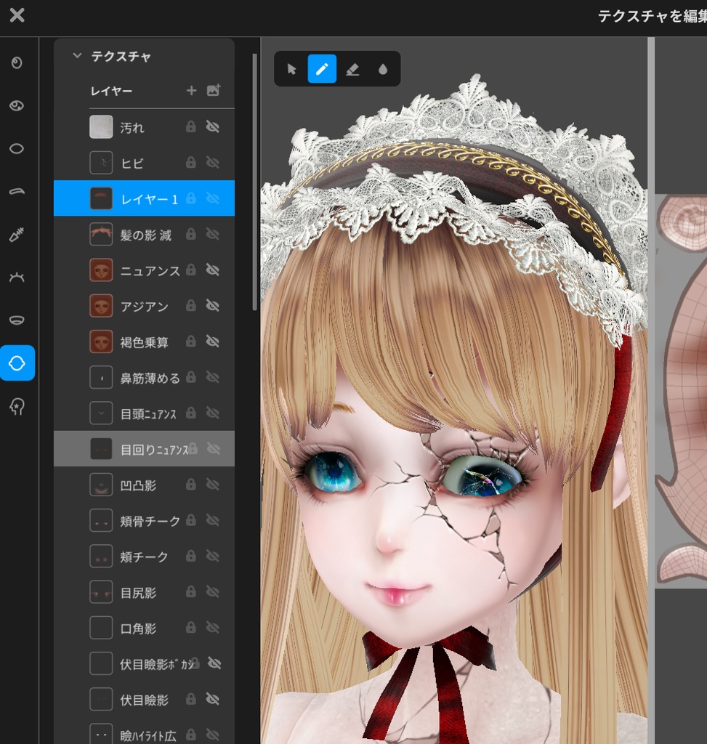Close the texture editor with X
The image size is (707, 744).
point(17,15)
